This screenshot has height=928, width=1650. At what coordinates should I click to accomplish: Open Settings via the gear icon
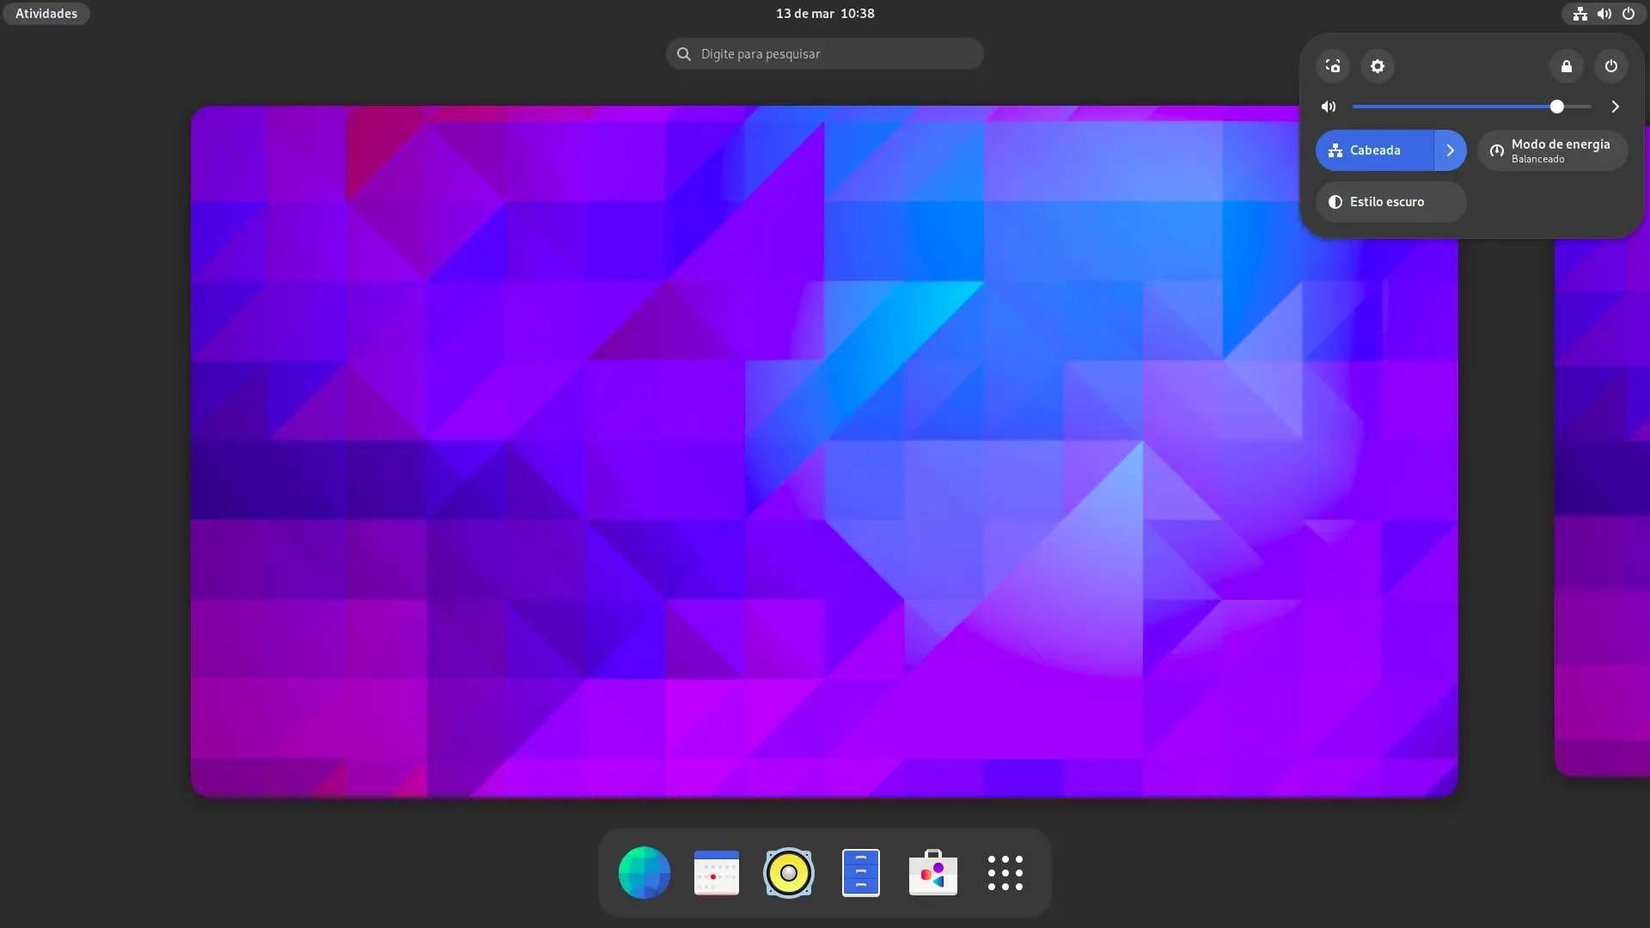tap(1378, 66)
